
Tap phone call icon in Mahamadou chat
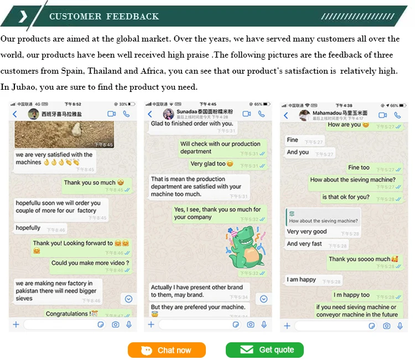pyautogui.click(x=397, y=115)
